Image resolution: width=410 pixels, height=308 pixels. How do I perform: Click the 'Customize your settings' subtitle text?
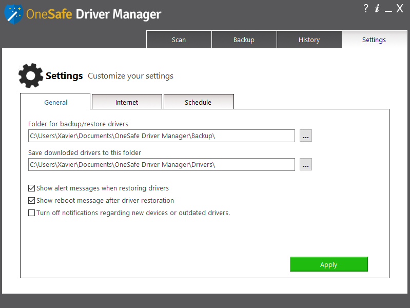[x=130, y=76]
